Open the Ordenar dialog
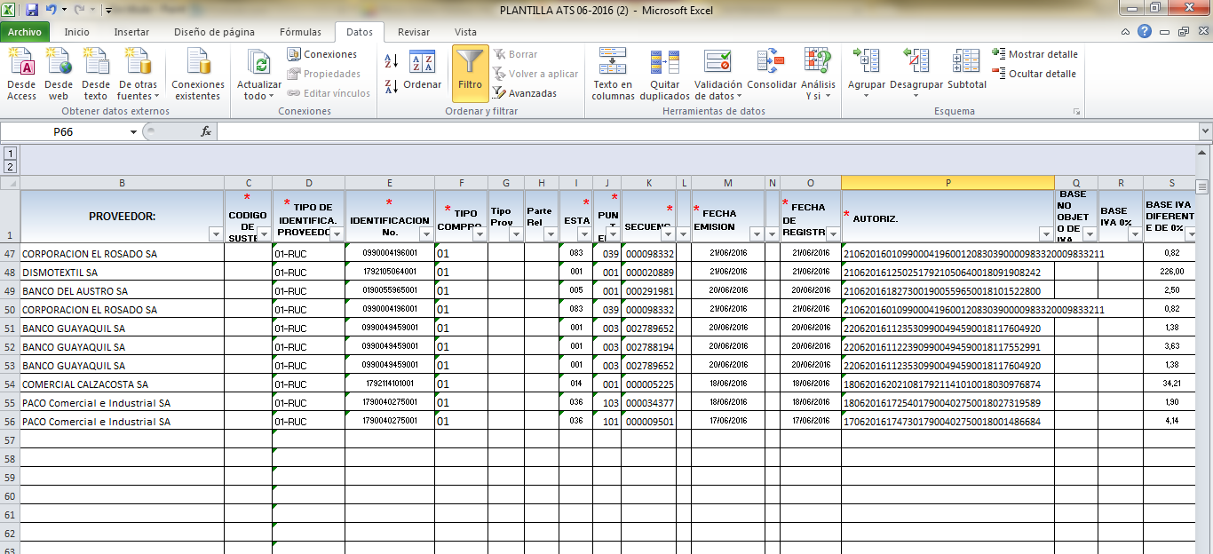This screenshot has height=554, width=1213. click(422, 71)
